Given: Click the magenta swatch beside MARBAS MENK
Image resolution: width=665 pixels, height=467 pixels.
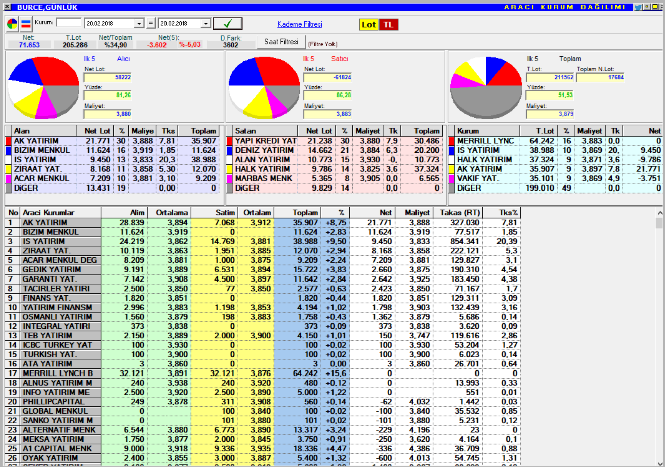Looking at the screenshot, I should (x=229, y=179).
